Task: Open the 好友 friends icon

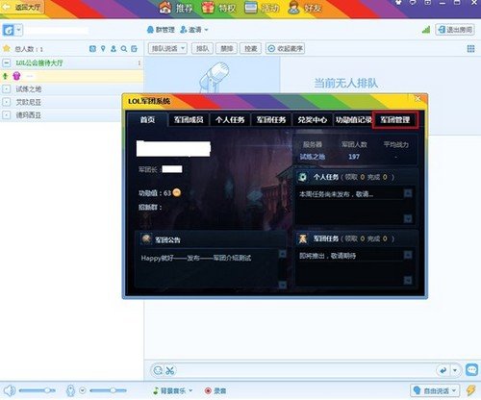Action: point(293,8)
